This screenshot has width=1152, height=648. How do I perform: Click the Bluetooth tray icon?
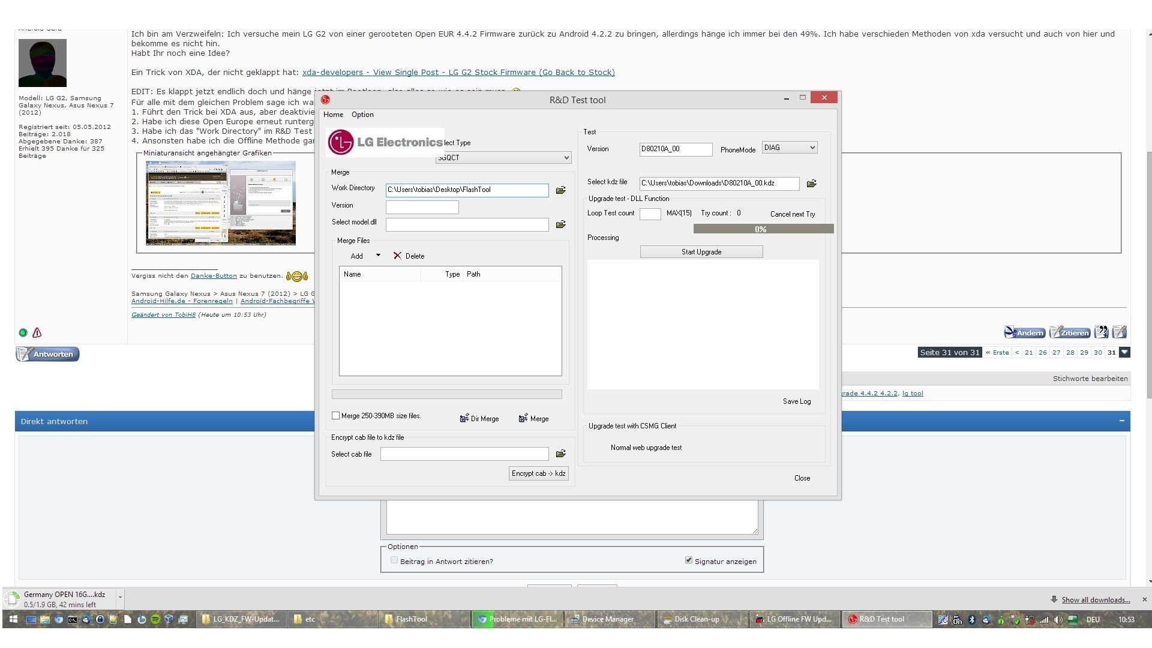tap(971, 620)
